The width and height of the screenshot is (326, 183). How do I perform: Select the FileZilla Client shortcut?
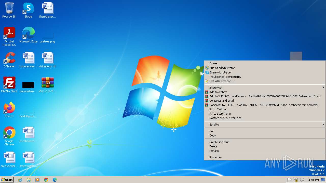[x=9, y=85]
